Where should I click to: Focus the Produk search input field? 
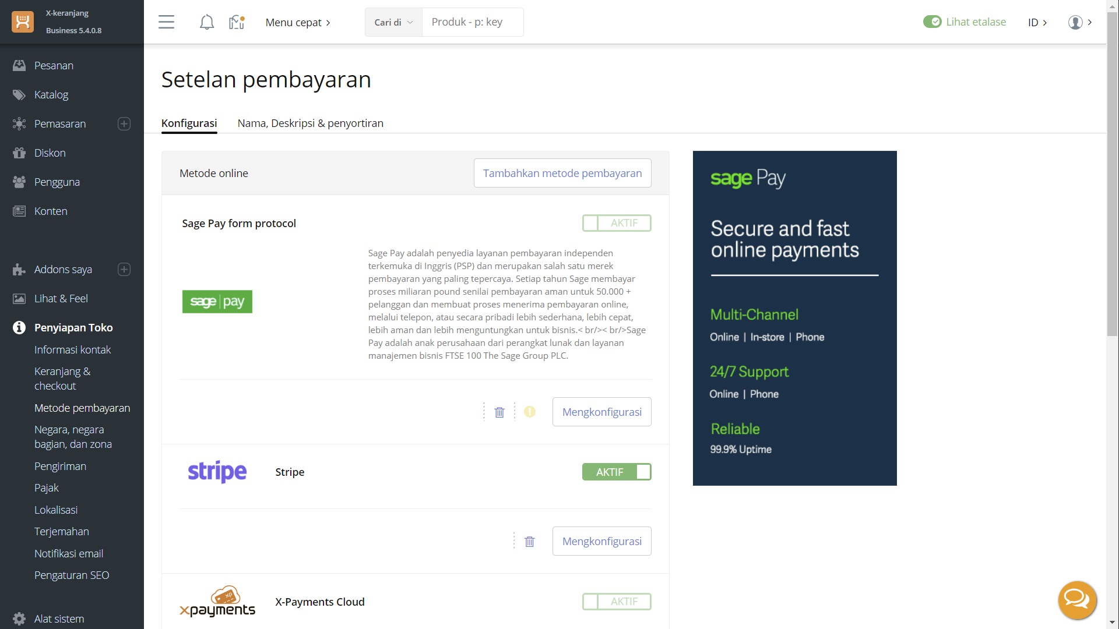click(x=472, y=22)
